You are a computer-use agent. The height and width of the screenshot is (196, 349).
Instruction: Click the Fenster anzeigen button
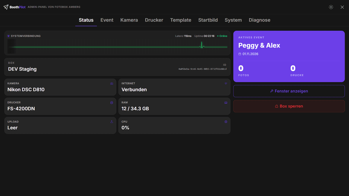[x=289, y=91]
